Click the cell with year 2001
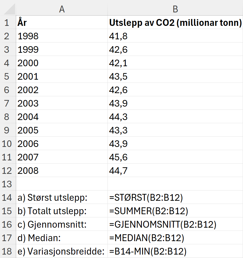 [x=62, y=77]
